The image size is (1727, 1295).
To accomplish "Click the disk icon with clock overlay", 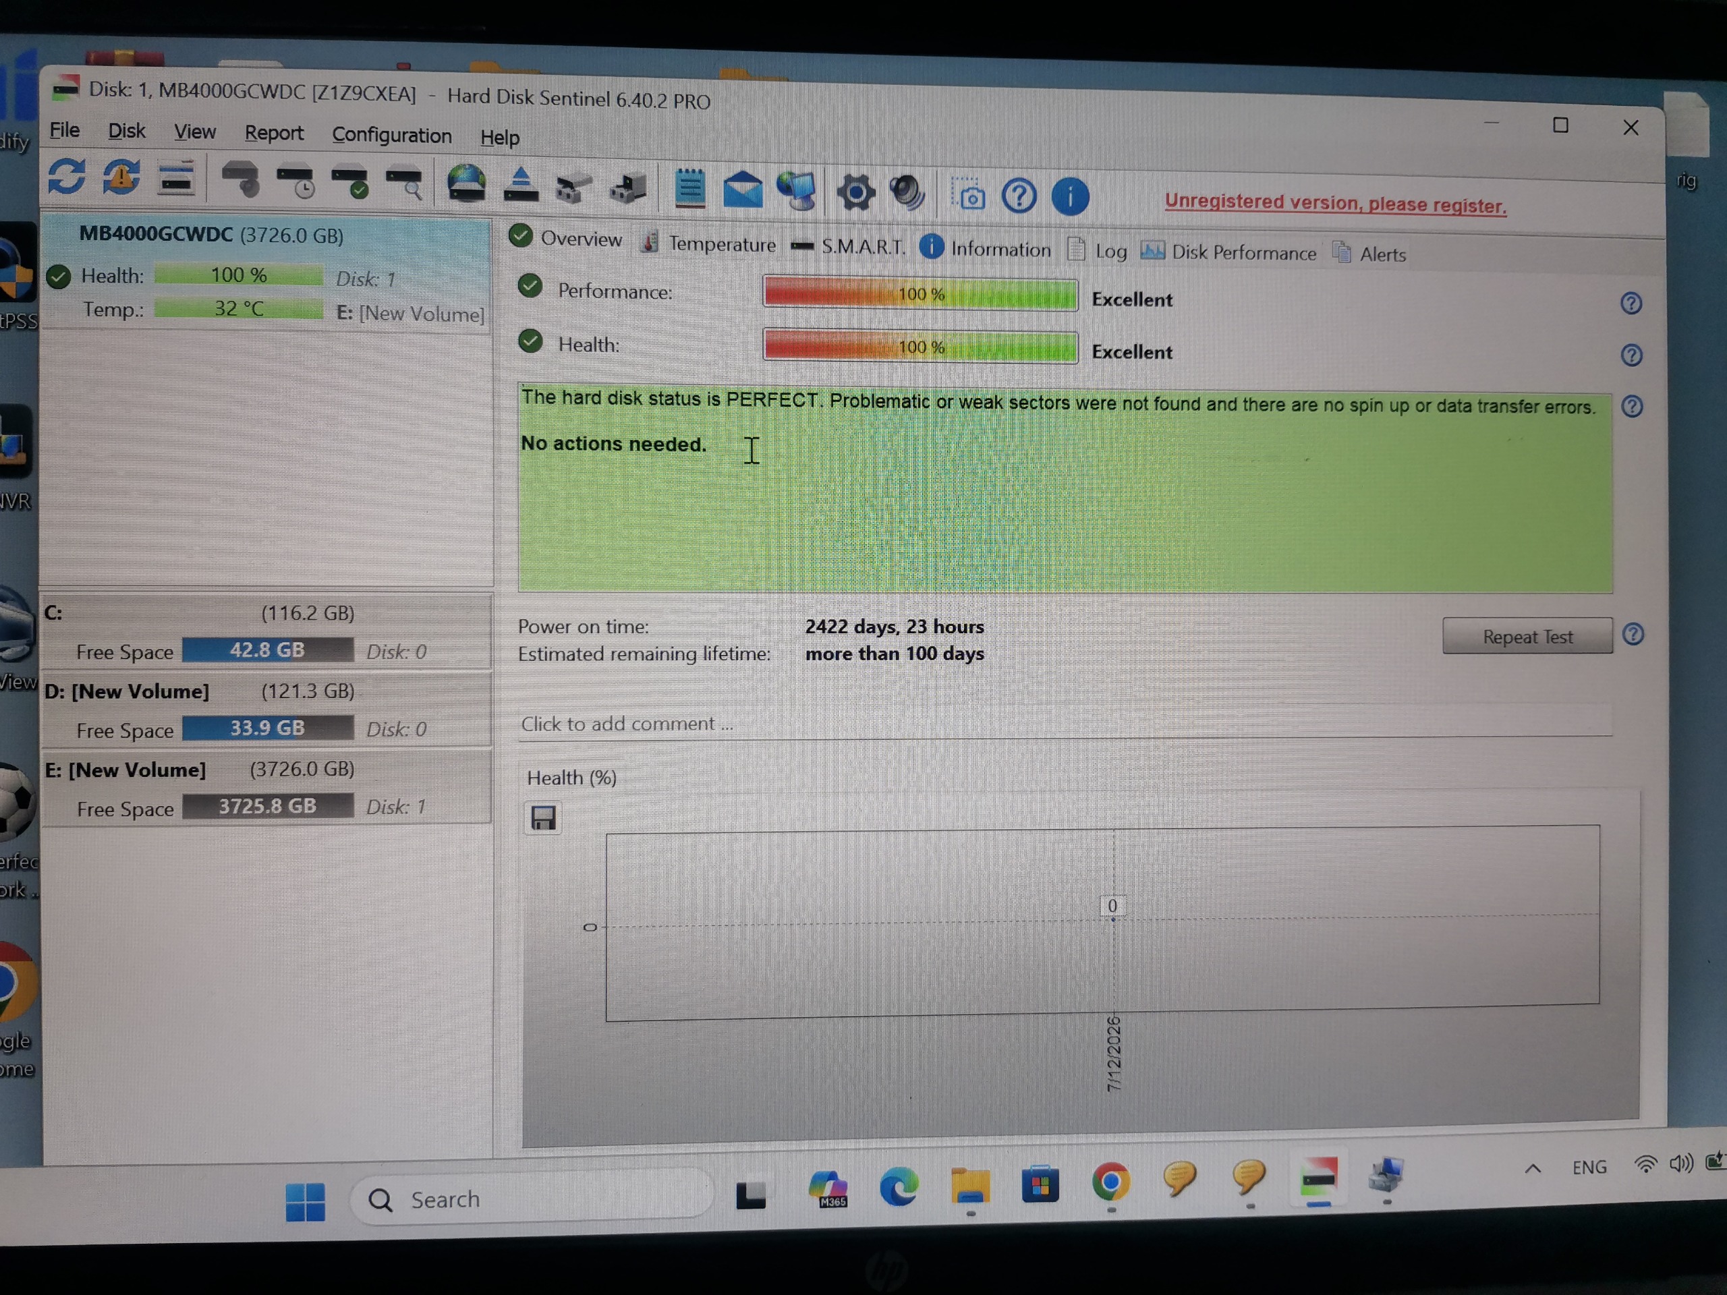I will tap(295, 183).
